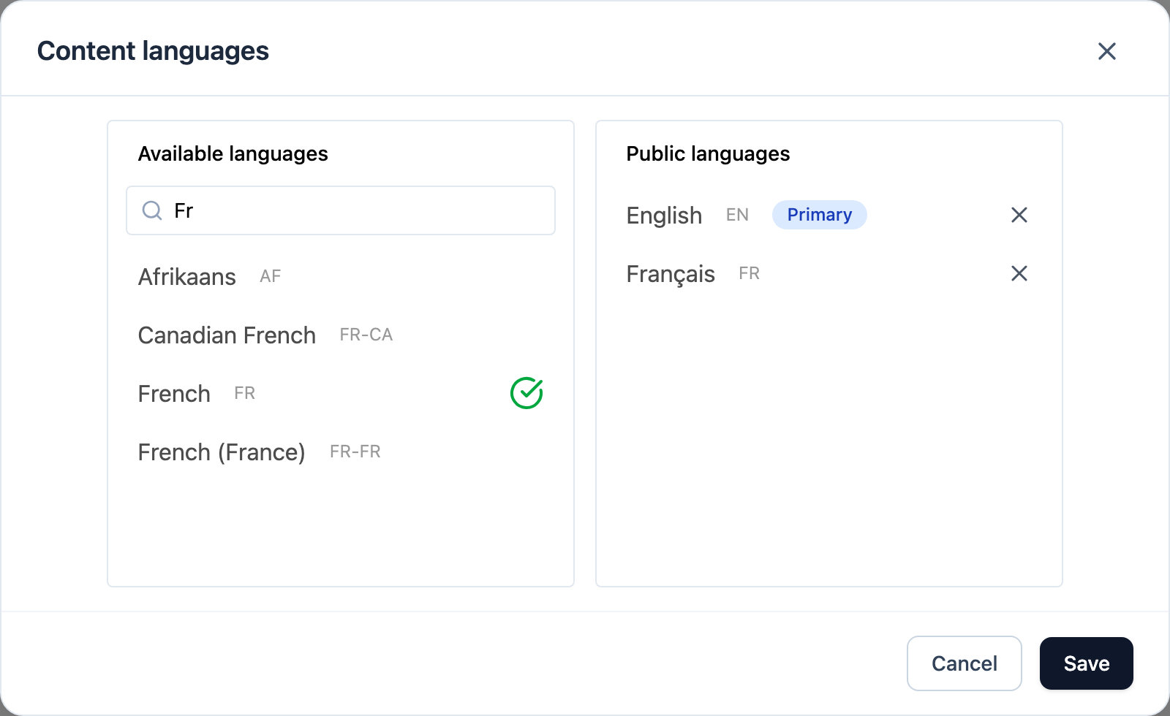Click the French FR row
1170x716 pixels.
coord(341,393)
